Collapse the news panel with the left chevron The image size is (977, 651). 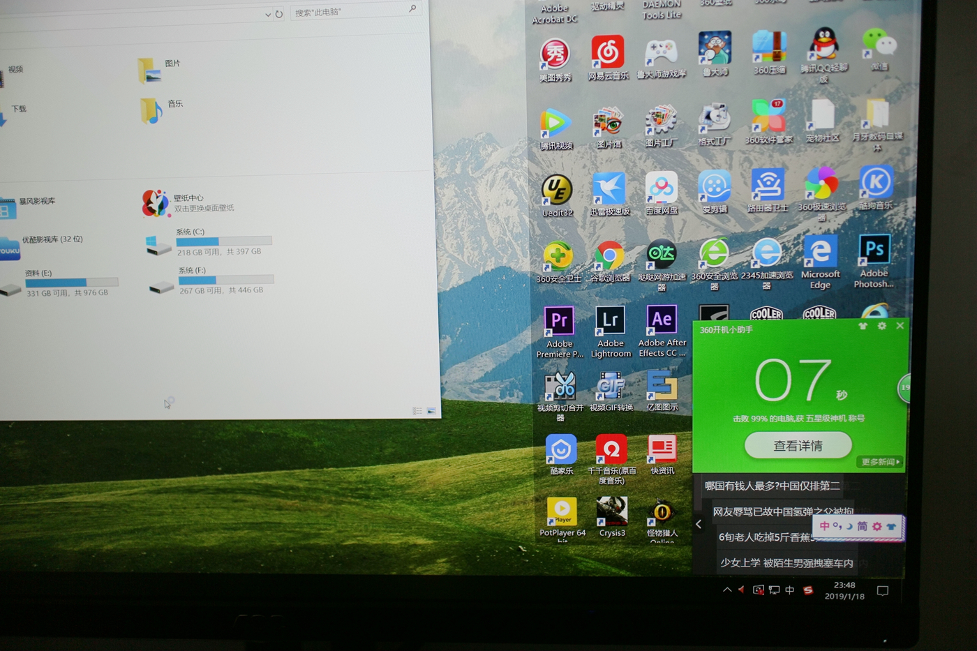click(699, 524)
